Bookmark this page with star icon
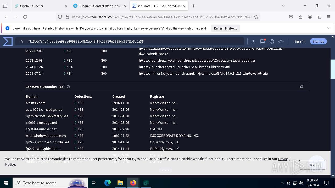 (x=256, y=17)
